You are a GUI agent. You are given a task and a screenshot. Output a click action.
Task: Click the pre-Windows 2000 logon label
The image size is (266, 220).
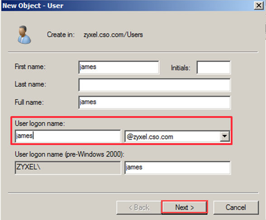point(70,154)
